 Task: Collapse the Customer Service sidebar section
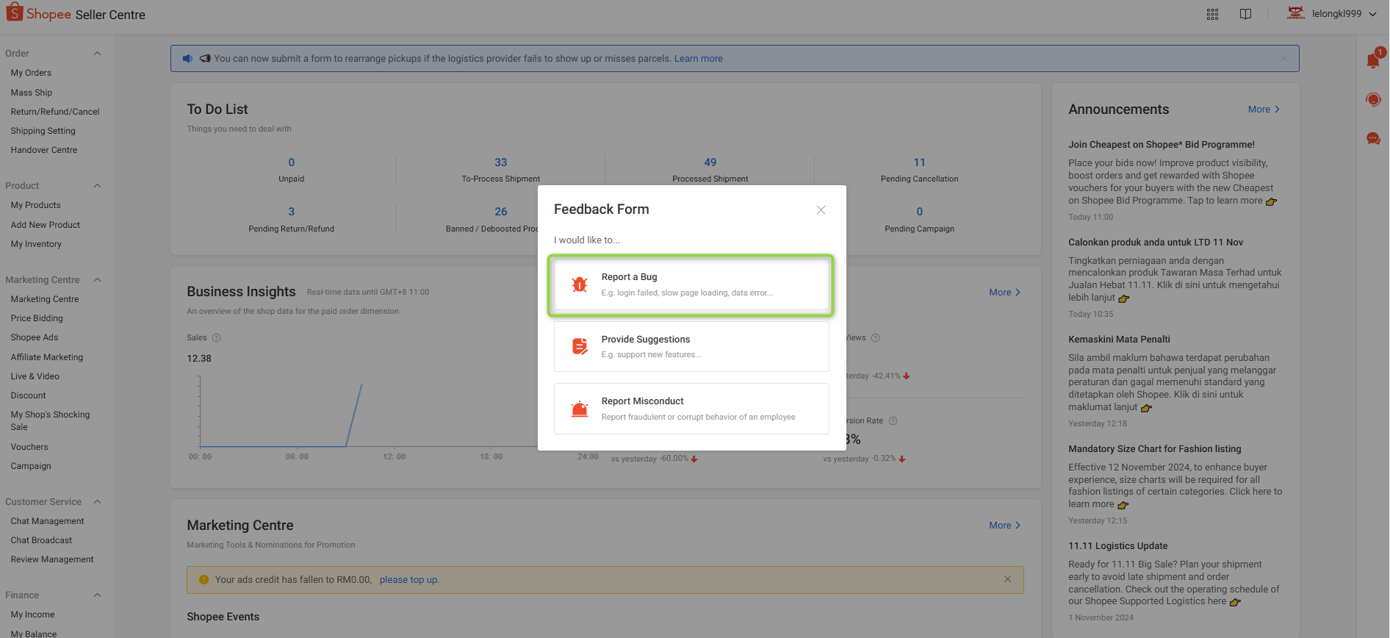[x=97, y=502]
